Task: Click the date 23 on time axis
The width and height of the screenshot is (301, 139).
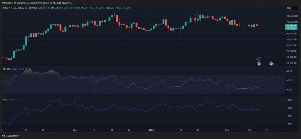Action: (x=129, y=130)
